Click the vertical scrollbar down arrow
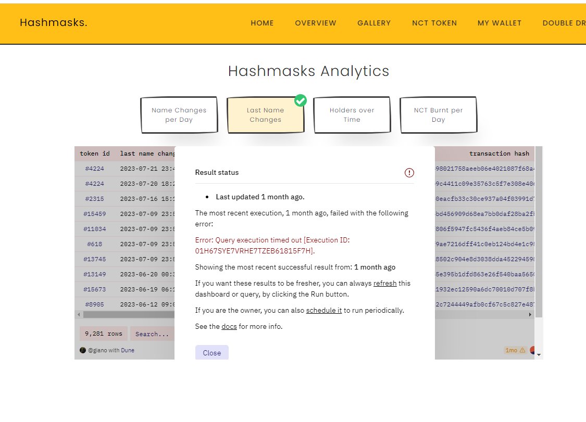Viewport: 586px width, 422px height. click(x=539, y=355)
